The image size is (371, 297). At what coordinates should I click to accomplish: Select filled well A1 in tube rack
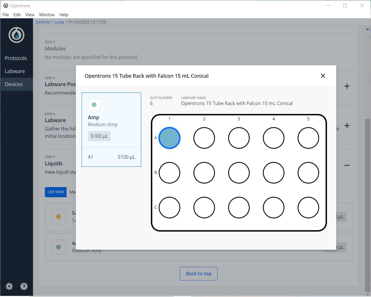(x=170, y=138)
